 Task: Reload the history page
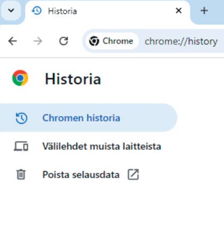coord(63,41)
